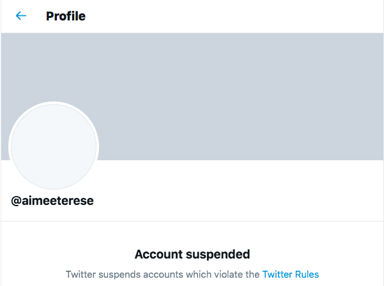Open the placeholder avatar image
This screenshot has height=286, width=384.
[x=54, y=146]
